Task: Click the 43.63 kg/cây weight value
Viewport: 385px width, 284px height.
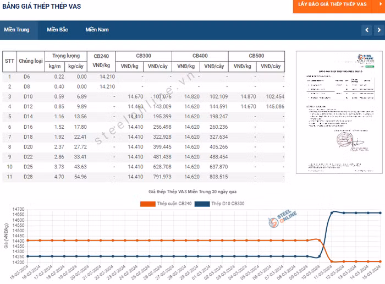Action: point(80,167)
